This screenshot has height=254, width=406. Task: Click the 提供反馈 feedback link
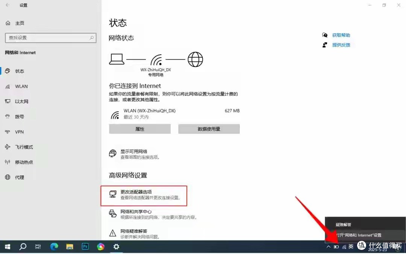[341, 45]
